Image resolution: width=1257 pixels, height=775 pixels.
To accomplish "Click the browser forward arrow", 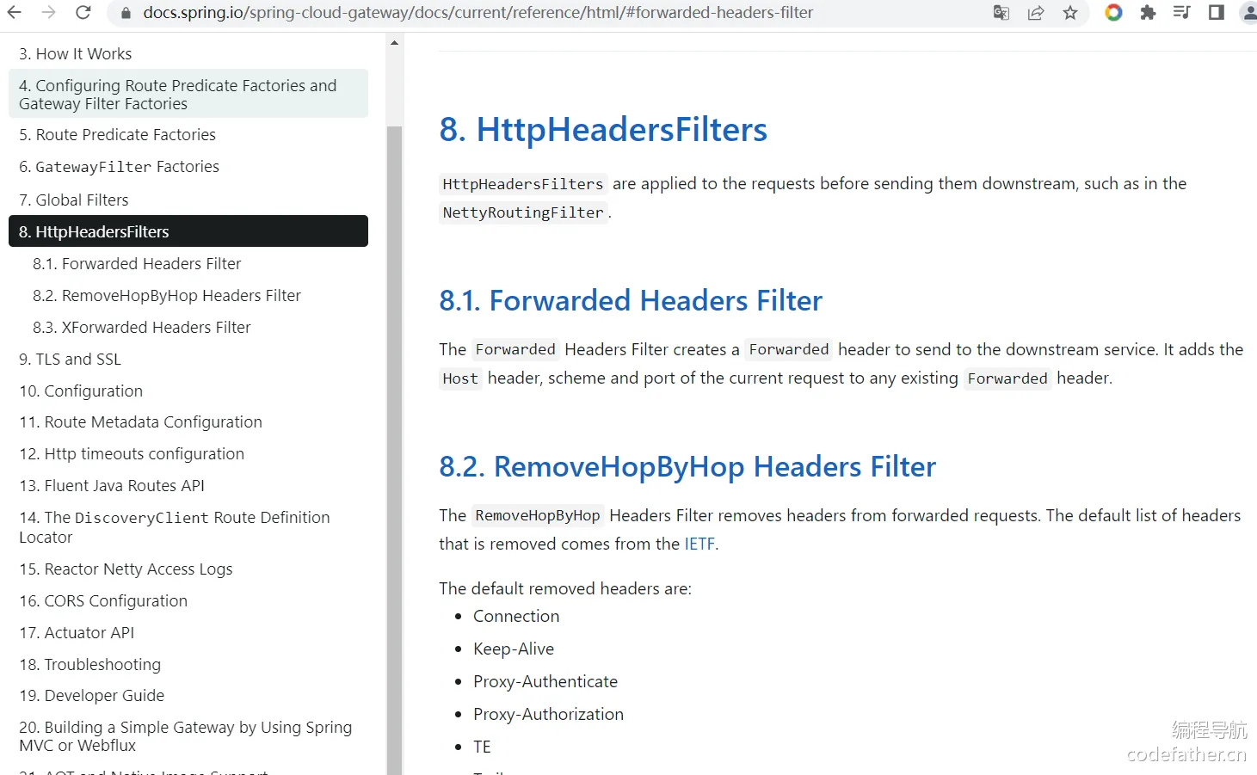I will (49, 13).
